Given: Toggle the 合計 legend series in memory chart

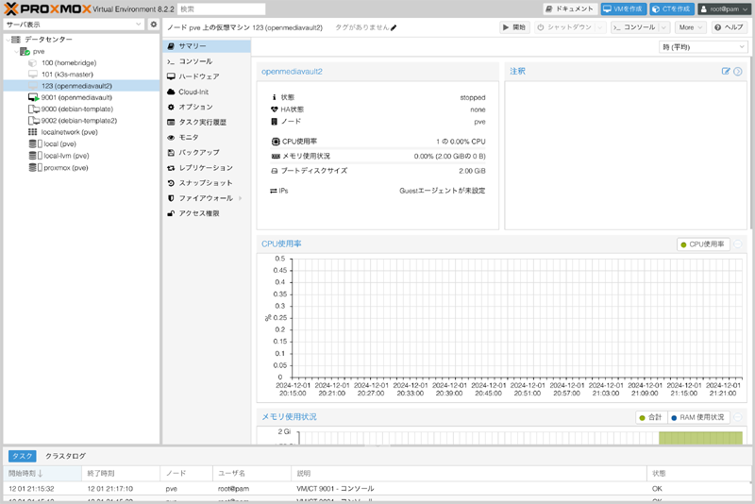Looking at the screenshot, I should (x=649, y=417).
